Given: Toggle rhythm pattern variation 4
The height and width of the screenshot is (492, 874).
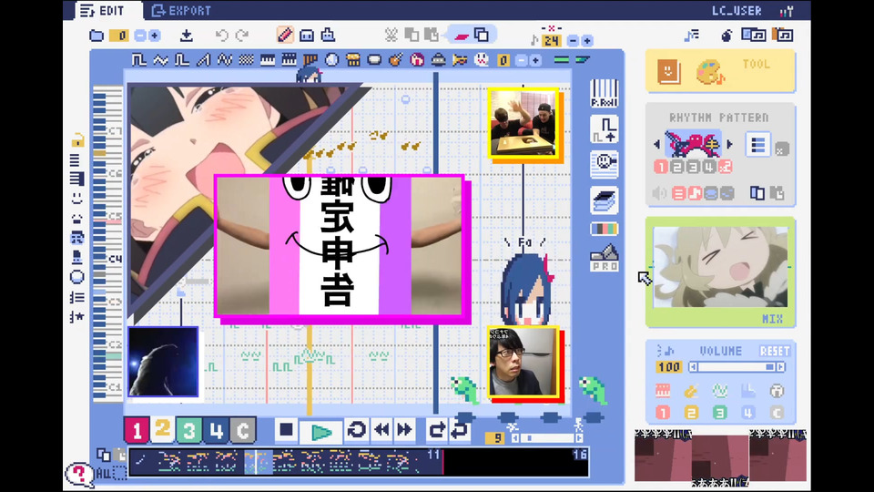Looking at the screenshot, I should [x=709, y=167].
